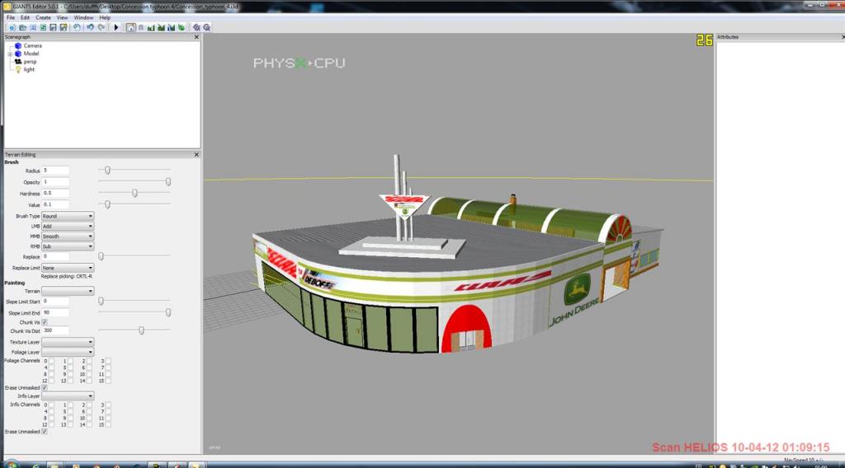This screenshot has width=845, height=468.
Task: Open the Replace Limit dropdown showing None
Action: pyautogui.click(x=68, y=268)
